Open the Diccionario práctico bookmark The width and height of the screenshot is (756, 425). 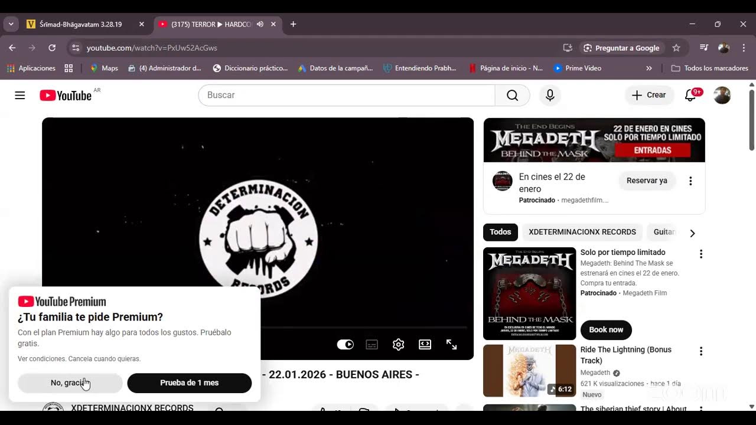[250, 68]
